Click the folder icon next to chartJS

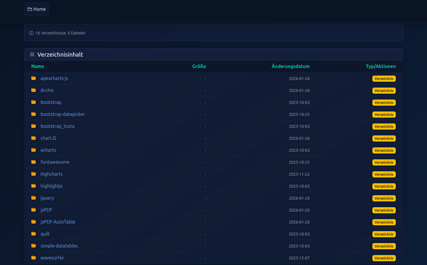point(33,138)
